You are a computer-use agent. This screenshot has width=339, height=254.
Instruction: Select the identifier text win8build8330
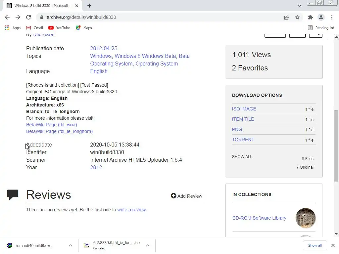coord(107,152)
